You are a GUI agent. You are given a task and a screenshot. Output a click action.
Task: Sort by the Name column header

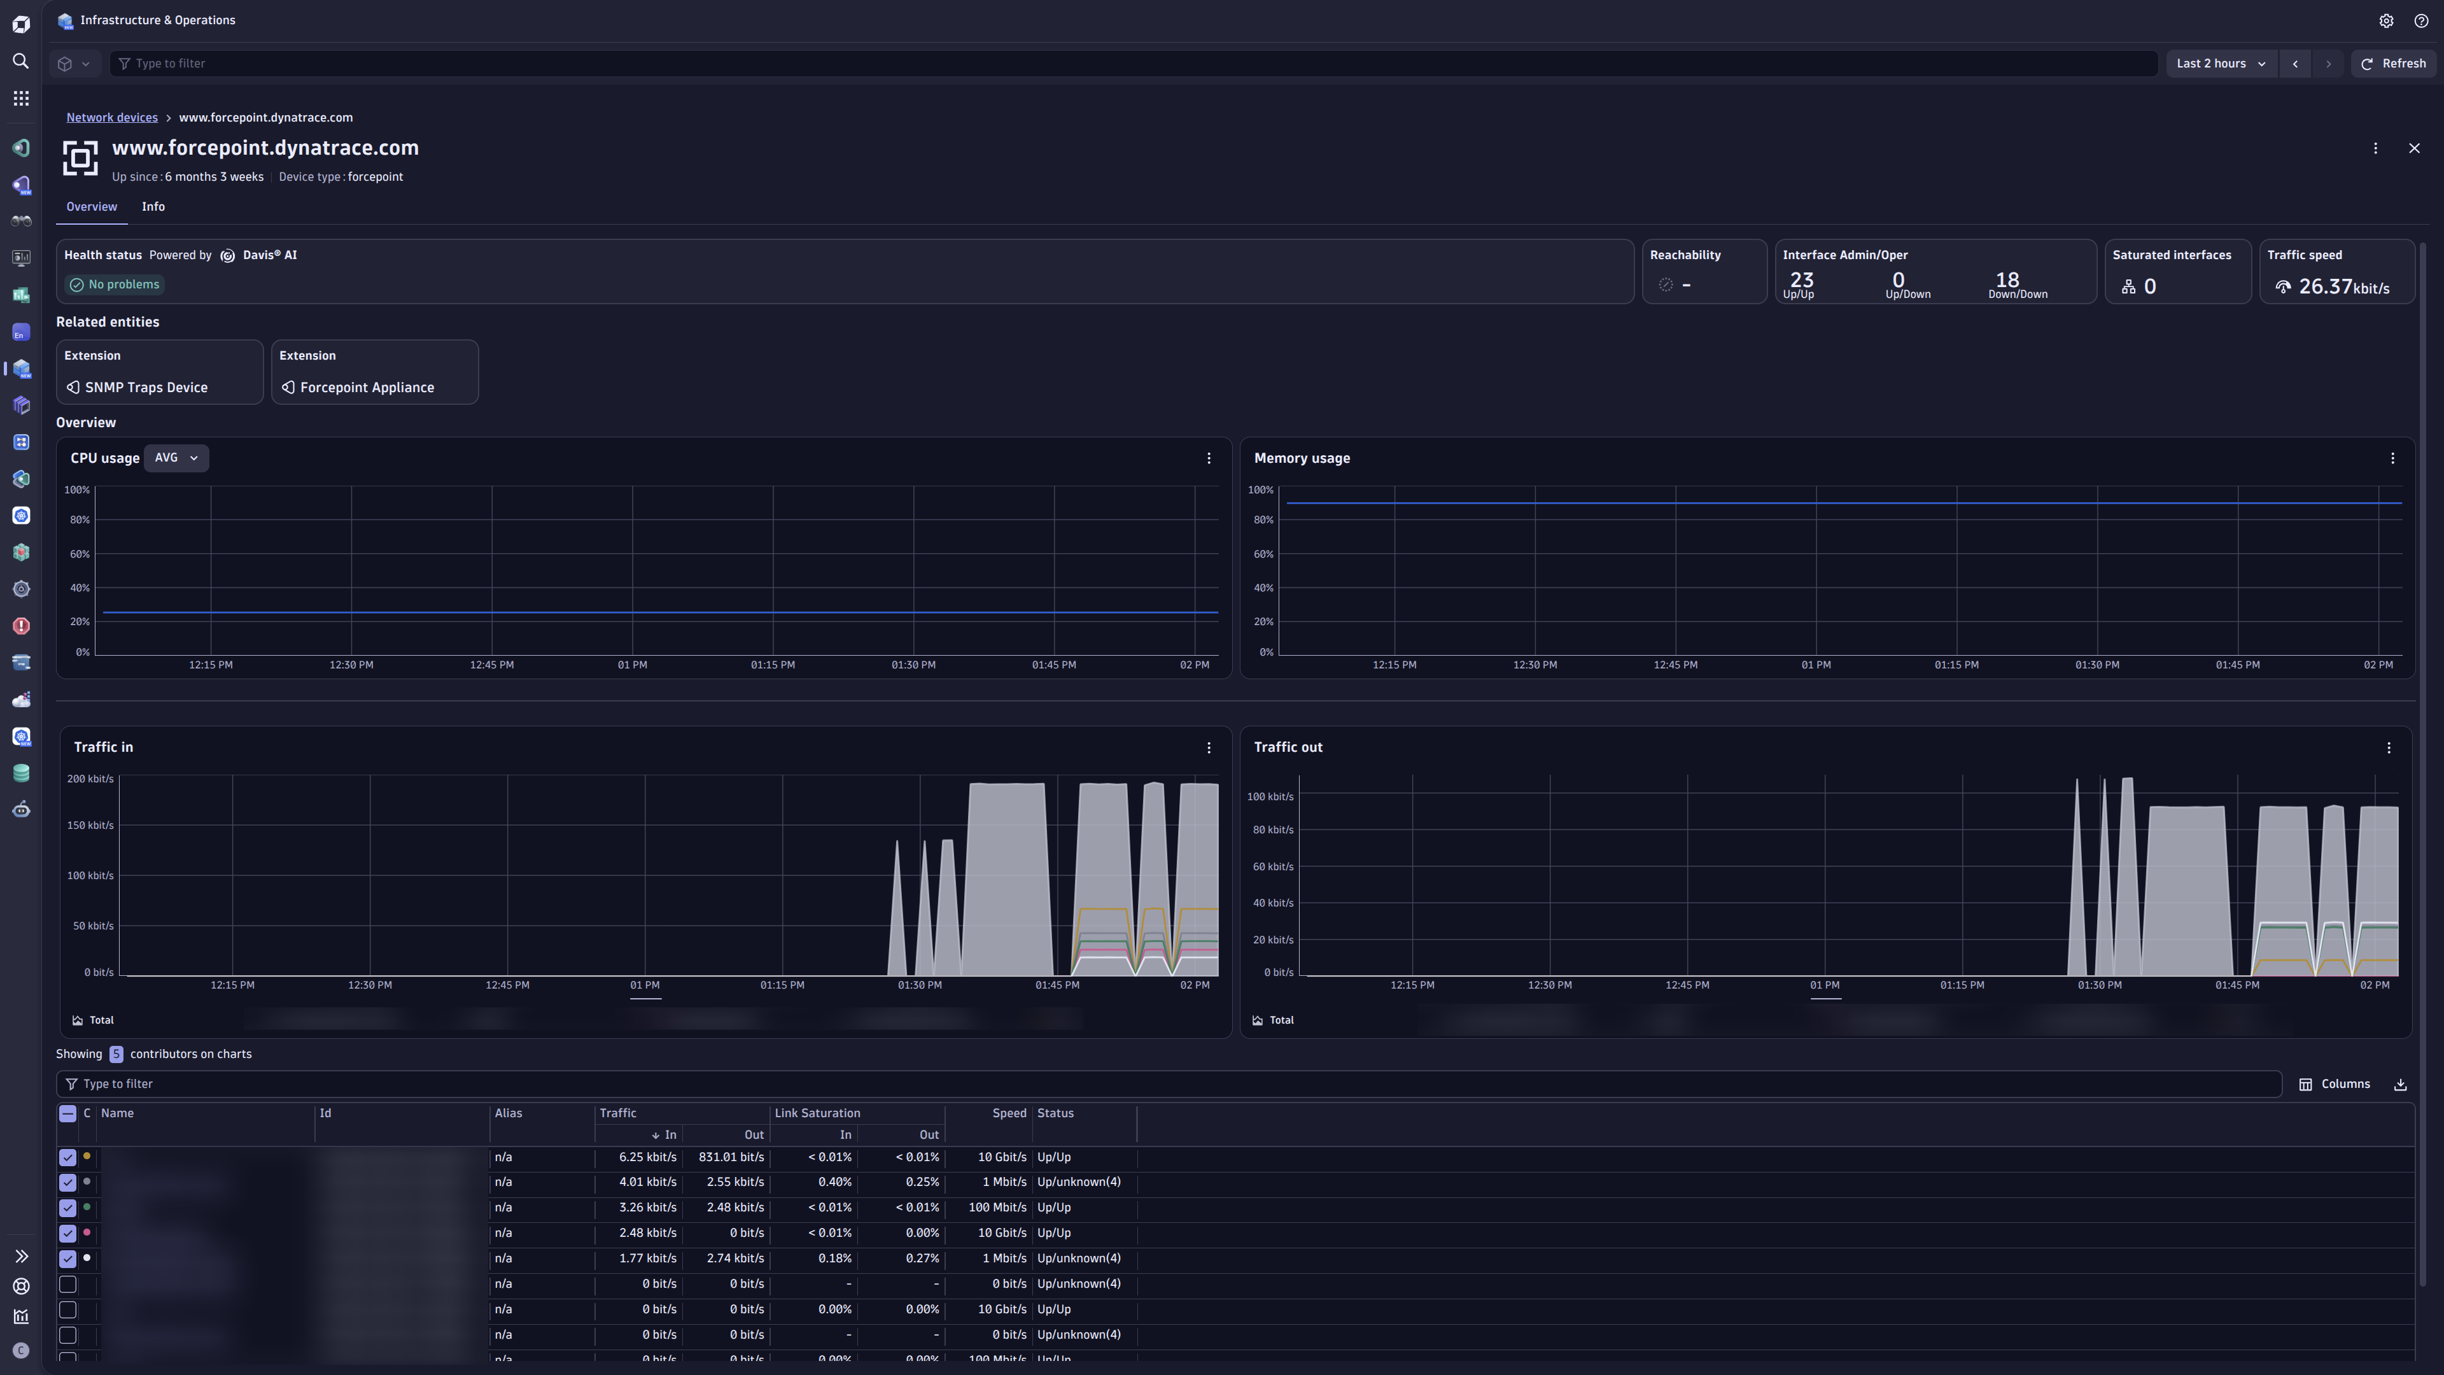coord(118,1114)
